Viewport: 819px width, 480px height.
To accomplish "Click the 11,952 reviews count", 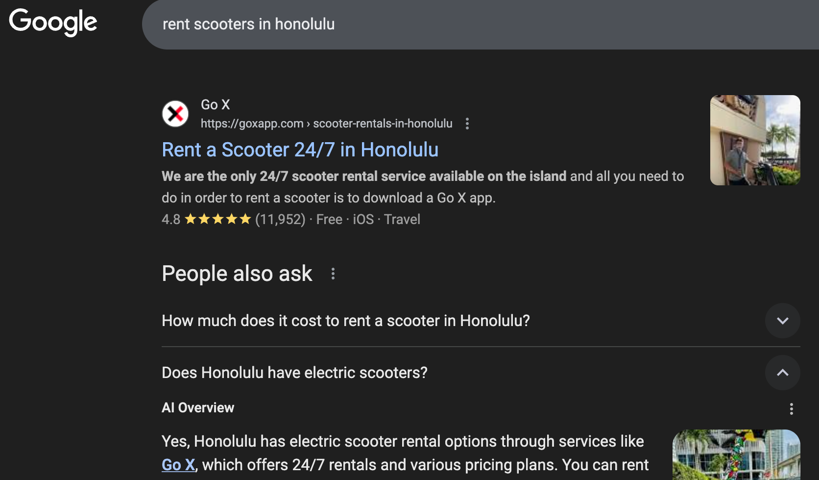I will [x=280, y=219].
